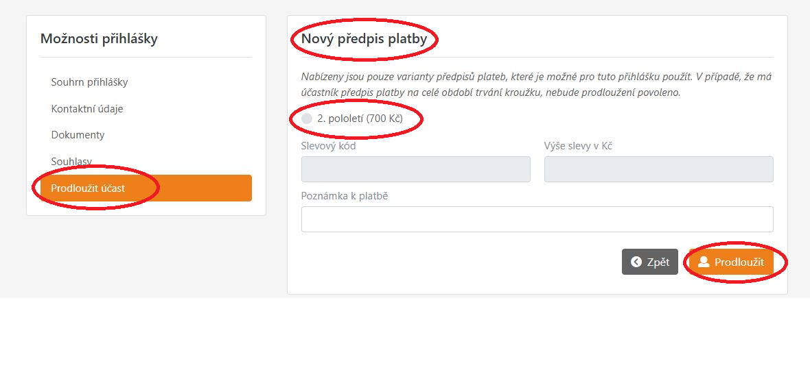
Task: Click the Výše slevy v Kč field
Action: tap(658, 169)
